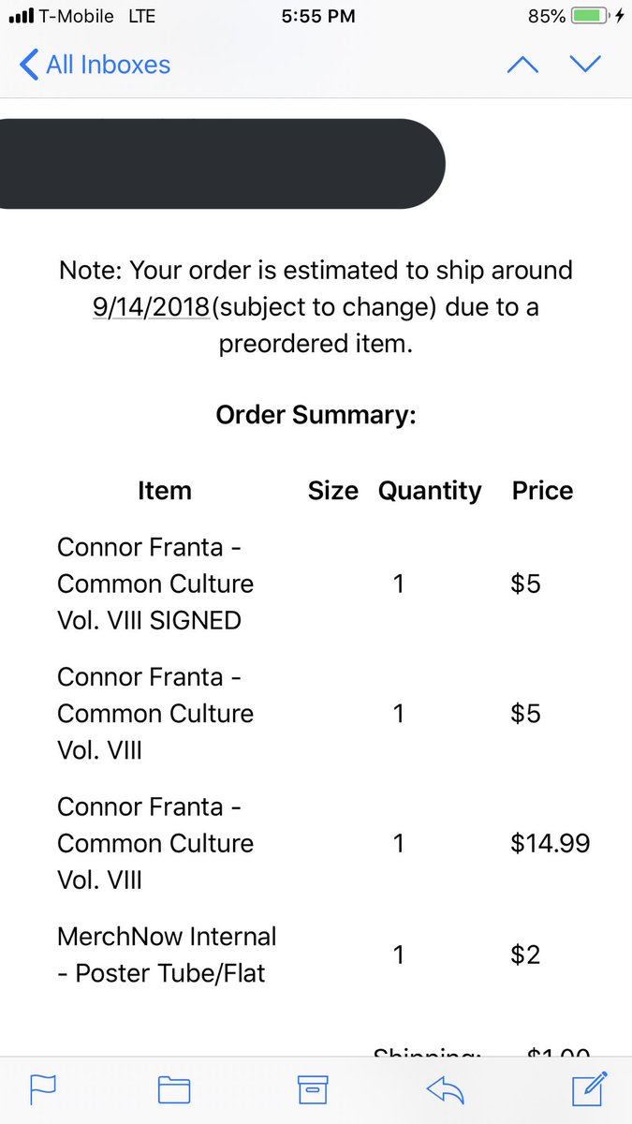Archive this email with the box icon
The height and width of the screenshot is (1124, 632).
tap(312, 1088)
